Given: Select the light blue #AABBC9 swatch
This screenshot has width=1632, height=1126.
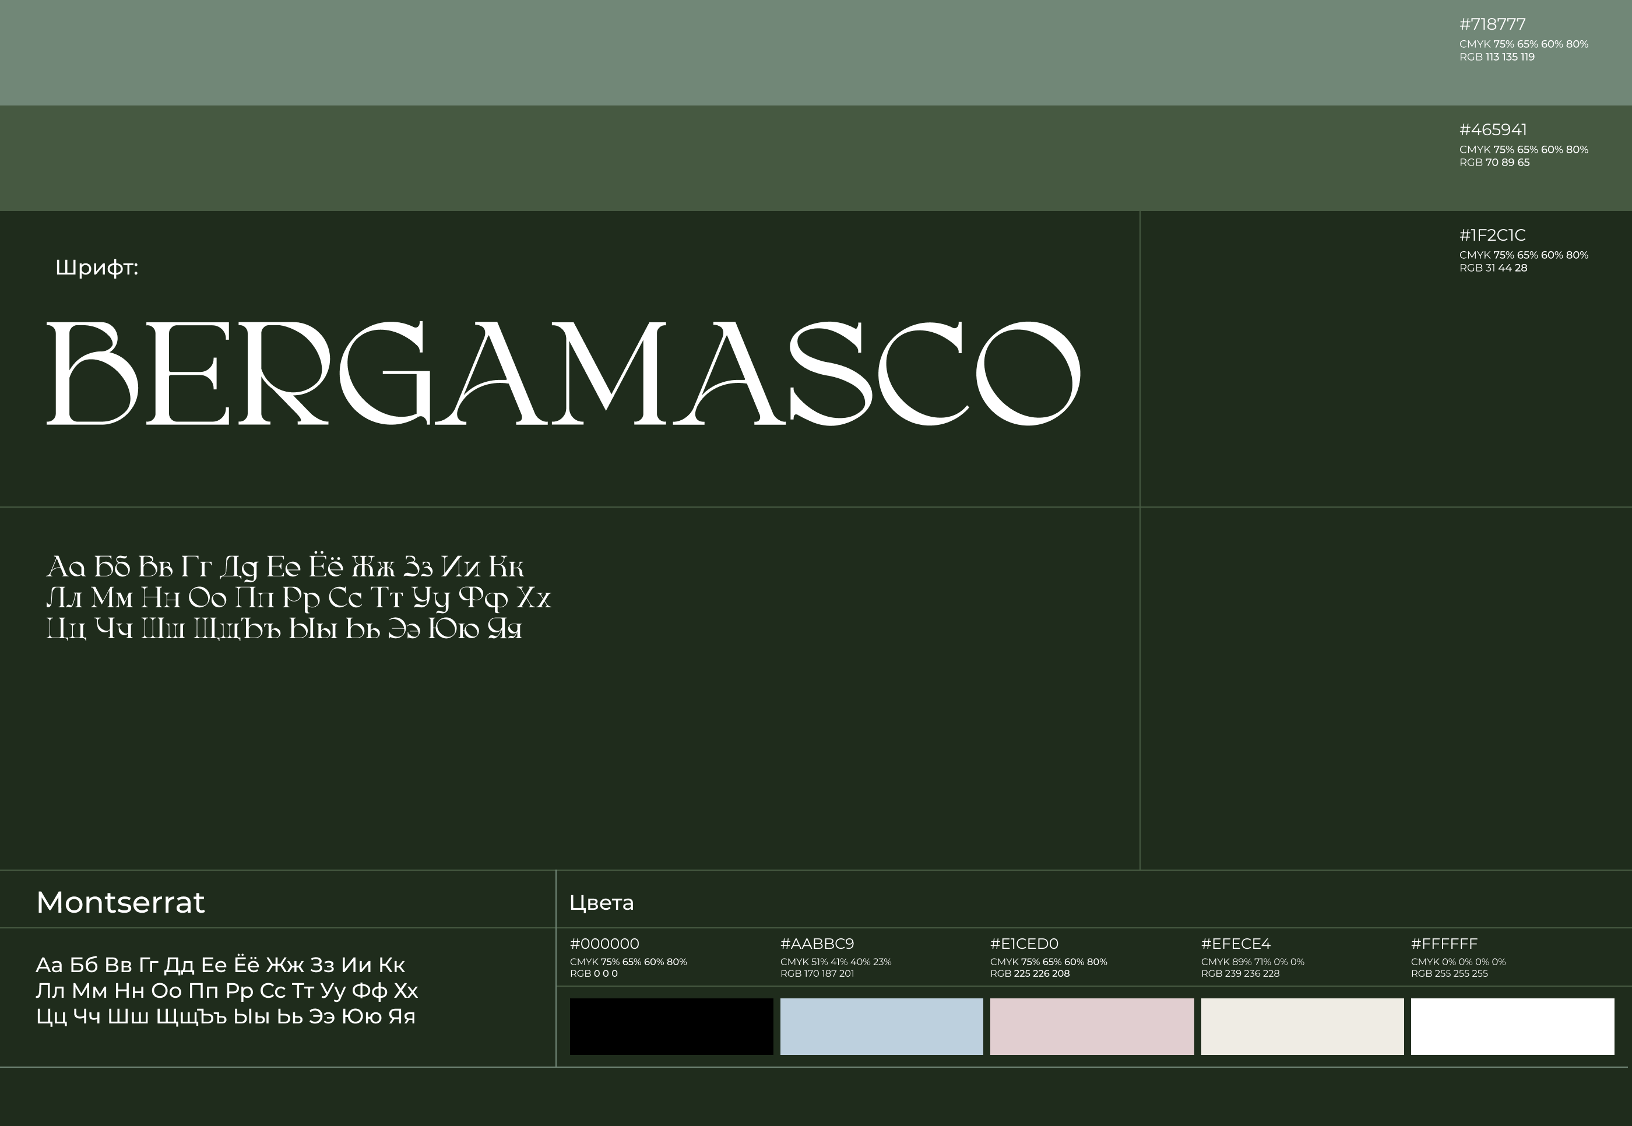Looking at the screenshot, I should [x=881, y=1026].
